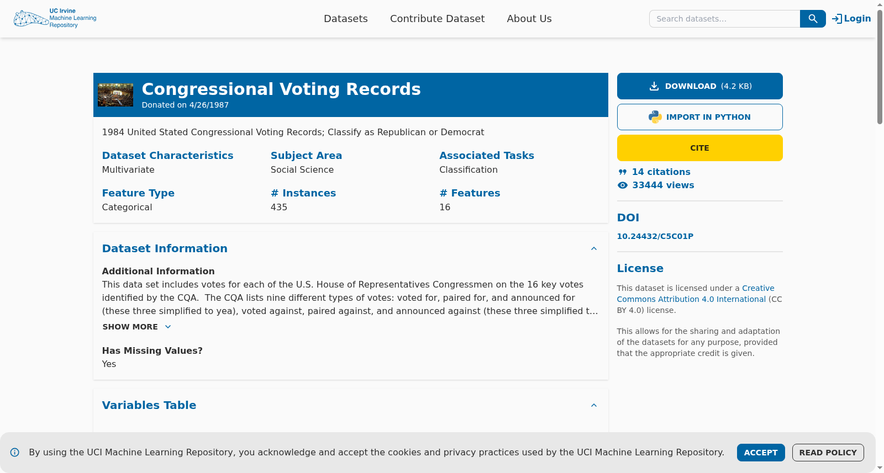884x473 pixels.
Task: Click the Congressional Voting Records title
Action: tap(281, 89)
